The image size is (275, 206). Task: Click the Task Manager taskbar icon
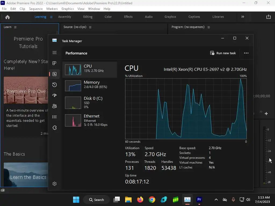187,200
